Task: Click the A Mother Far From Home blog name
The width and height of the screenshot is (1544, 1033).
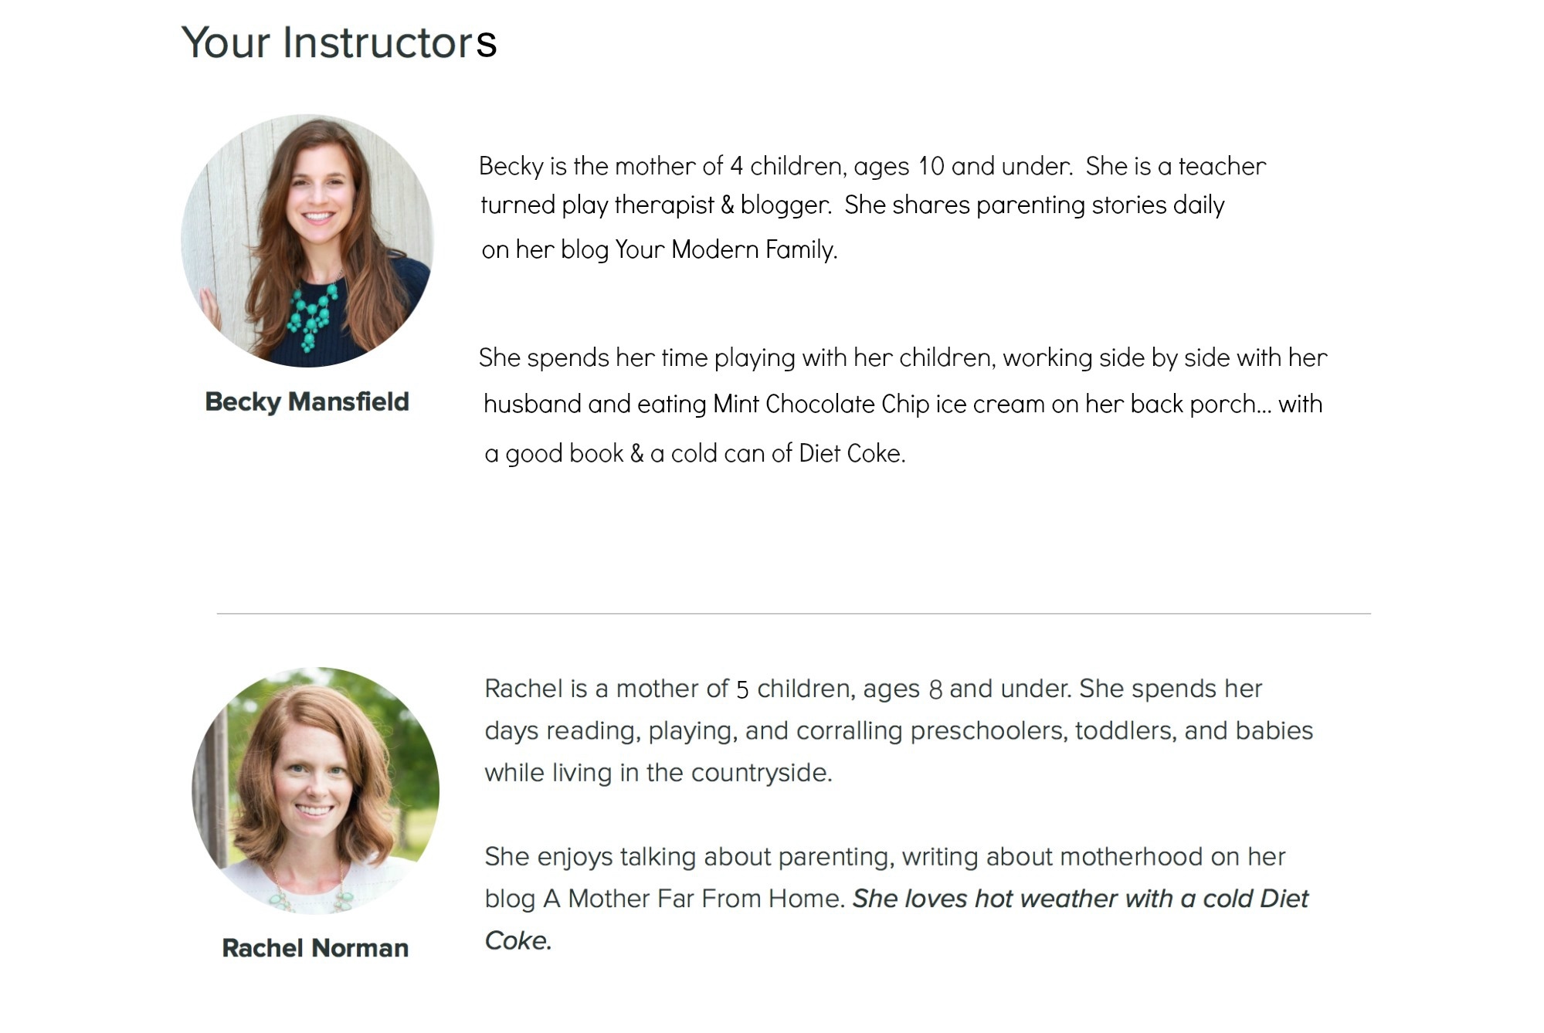Action: tap(693, 899)
